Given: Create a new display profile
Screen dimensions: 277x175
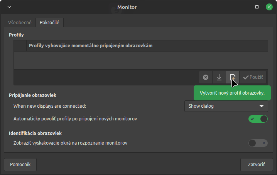Looking at the screenshot, I should (x=233, y=77).
